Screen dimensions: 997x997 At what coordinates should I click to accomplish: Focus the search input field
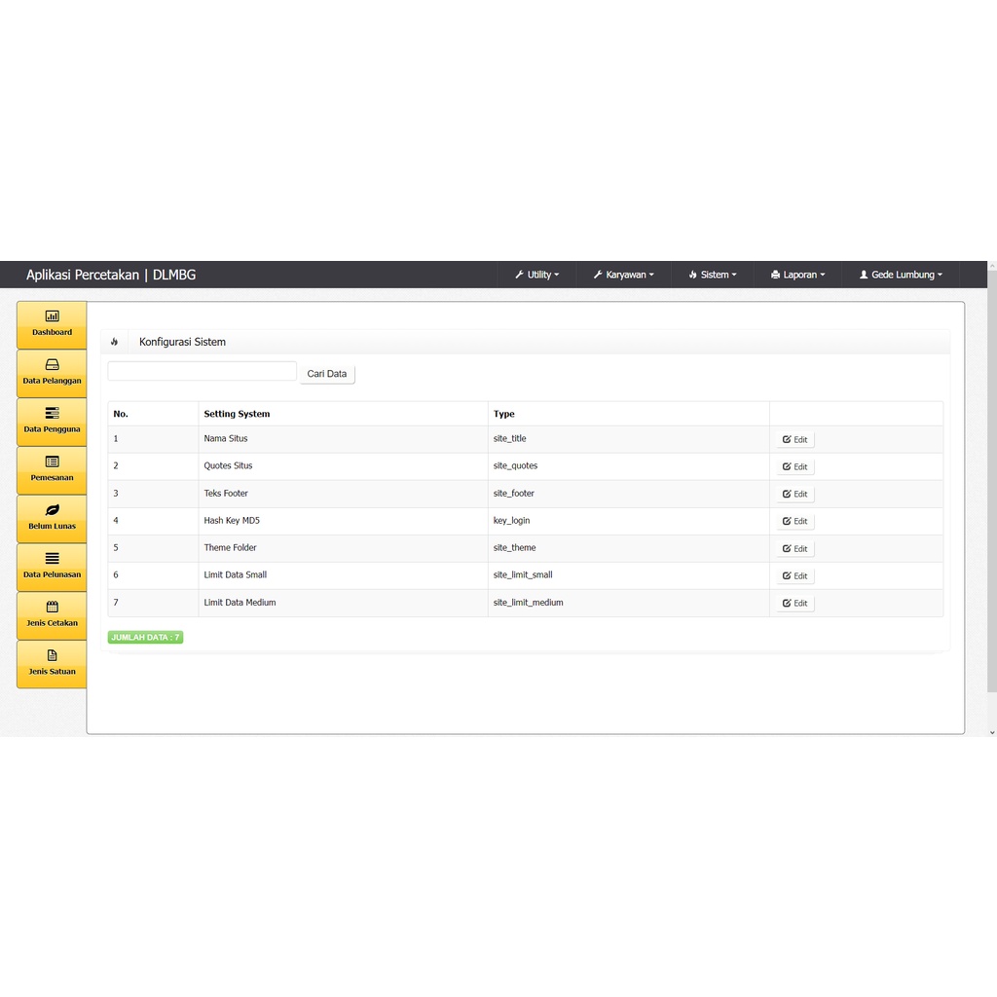click(x=203, y=371)
